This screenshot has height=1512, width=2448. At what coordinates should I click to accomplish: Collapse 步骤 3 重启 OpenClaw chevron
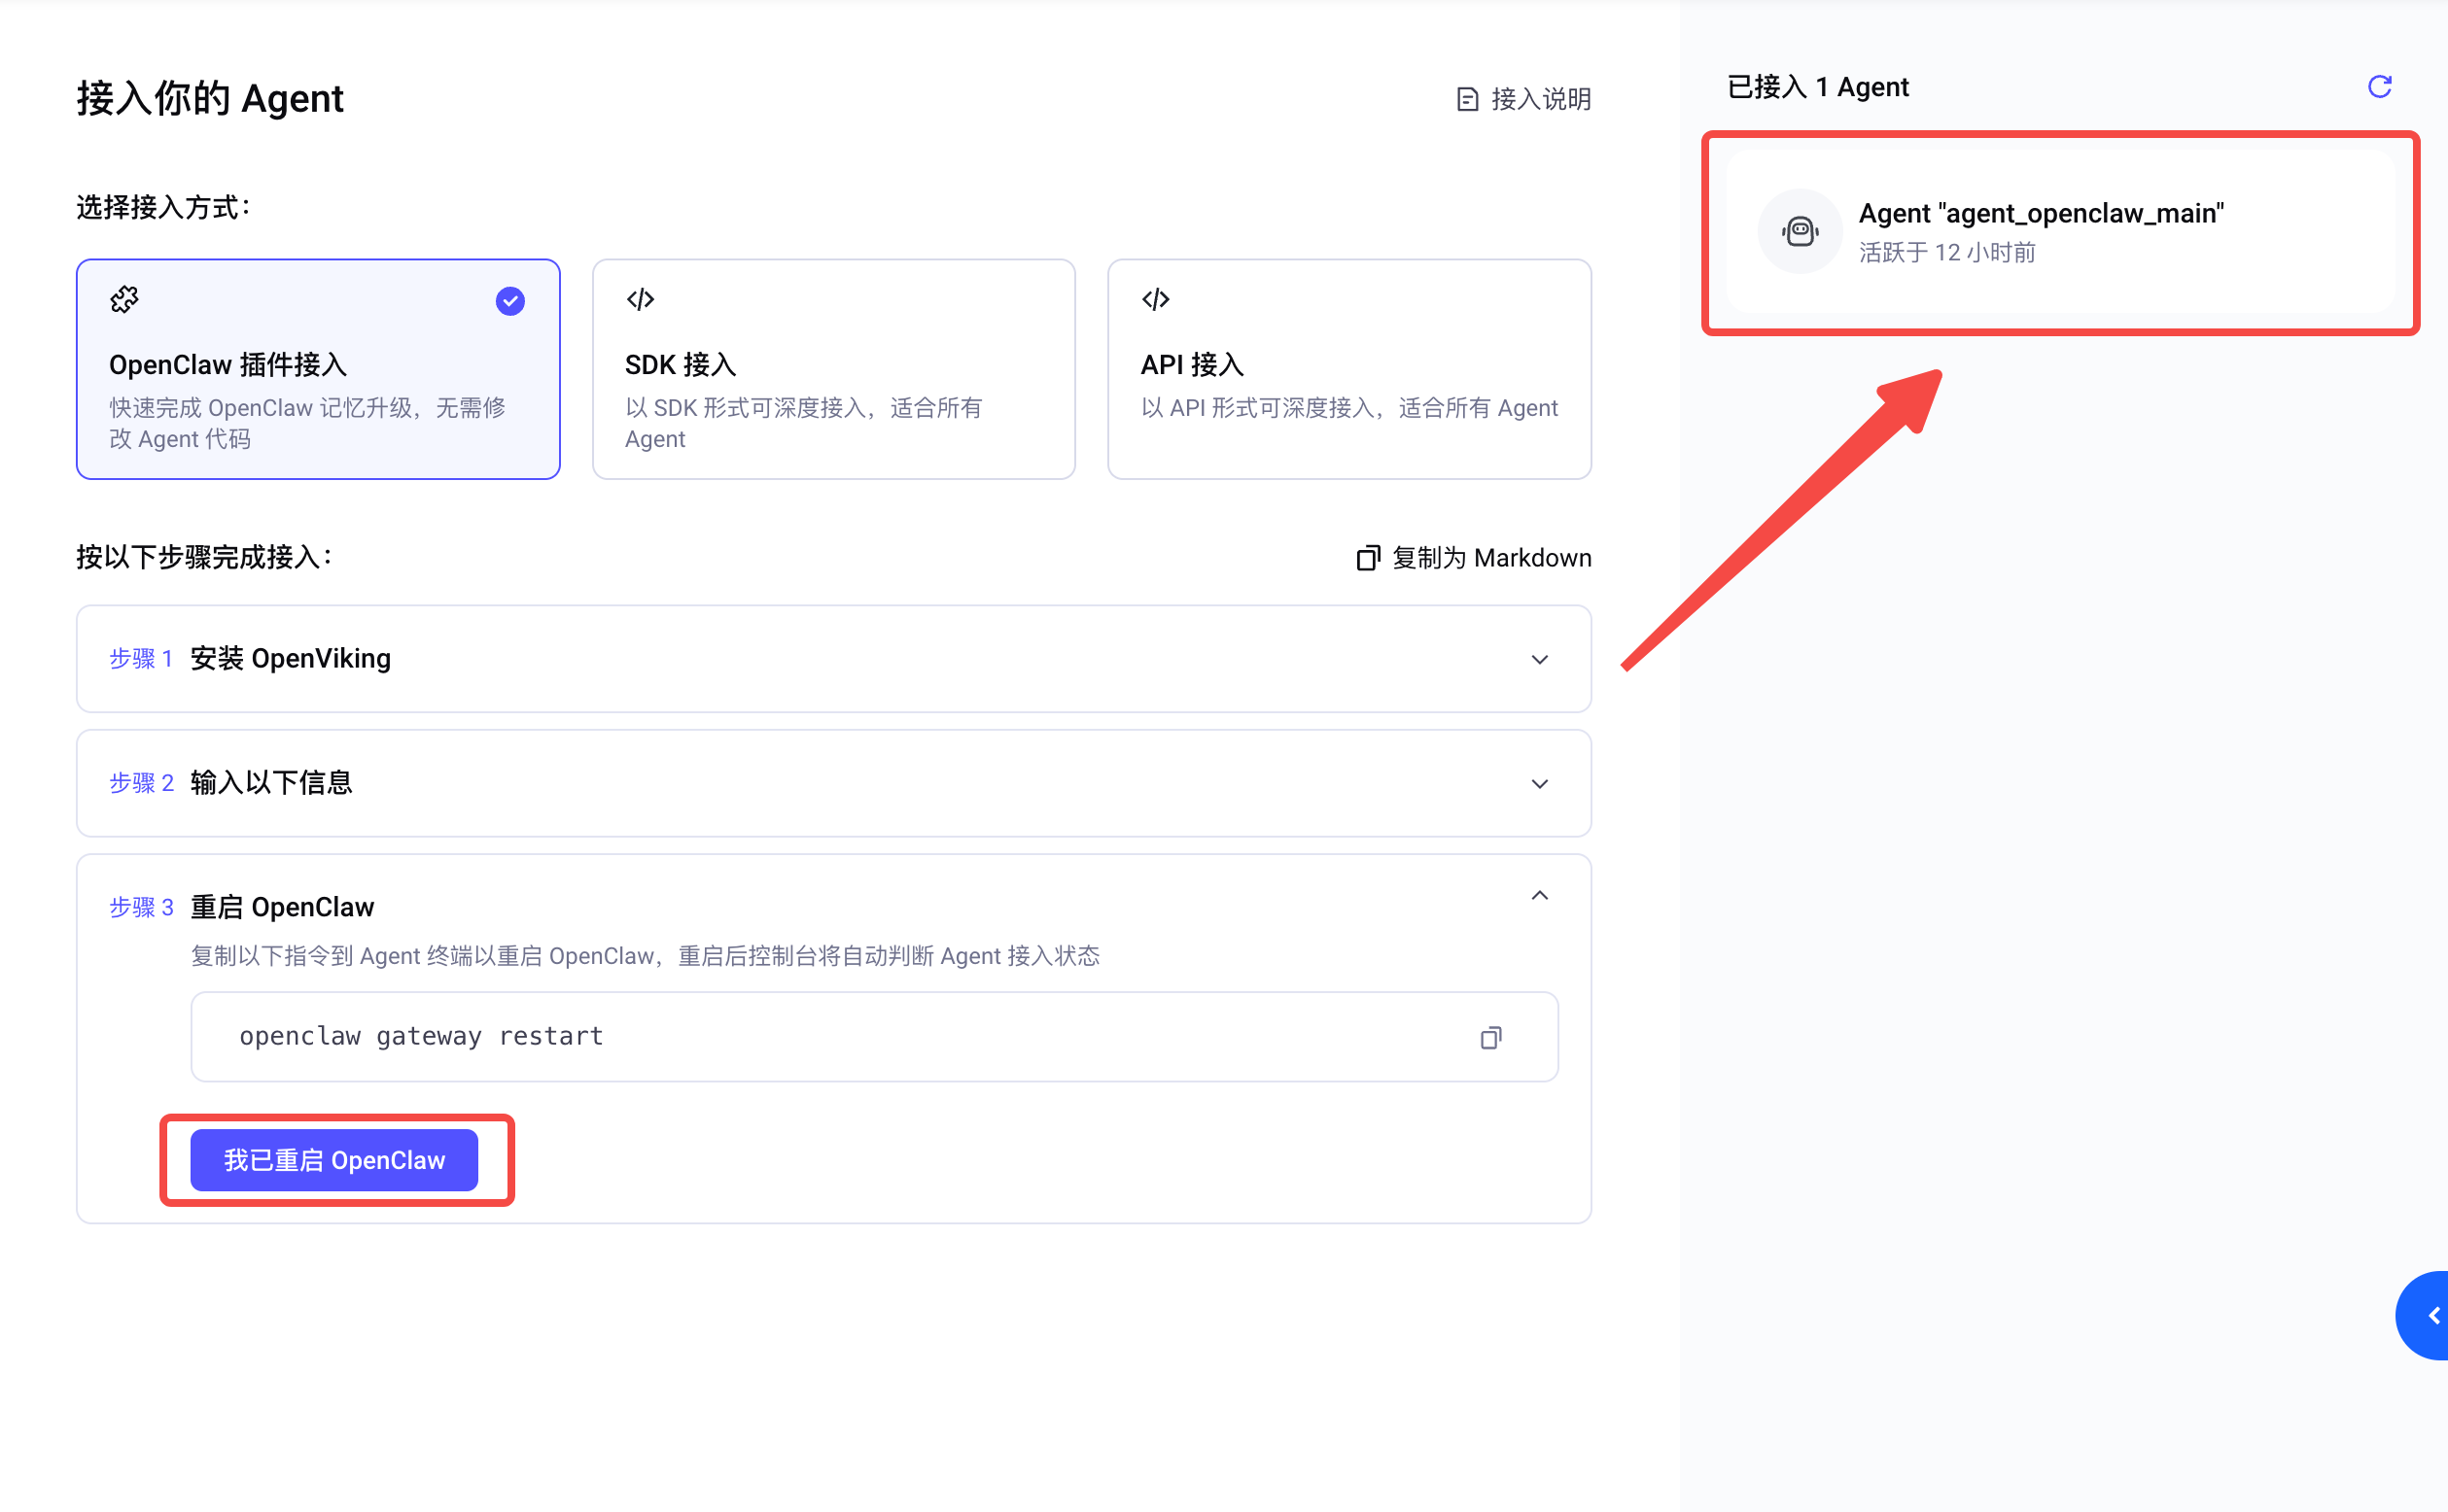point(1540,896)
